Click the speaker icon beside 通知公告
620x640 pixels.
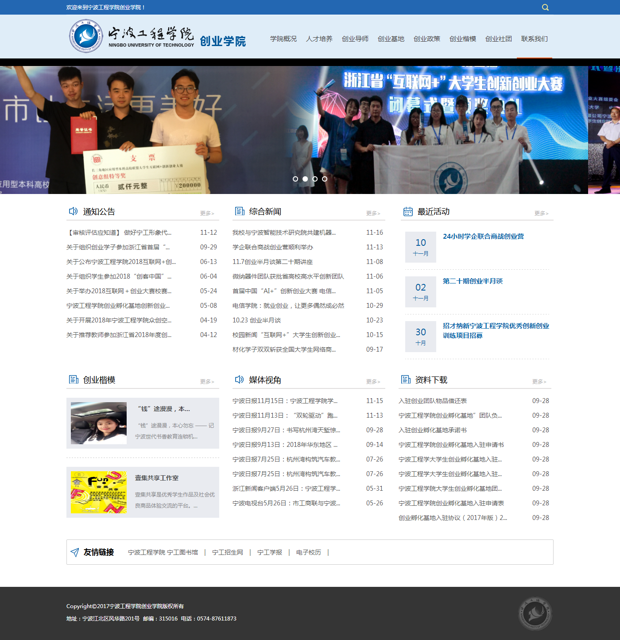coord(73,211)
